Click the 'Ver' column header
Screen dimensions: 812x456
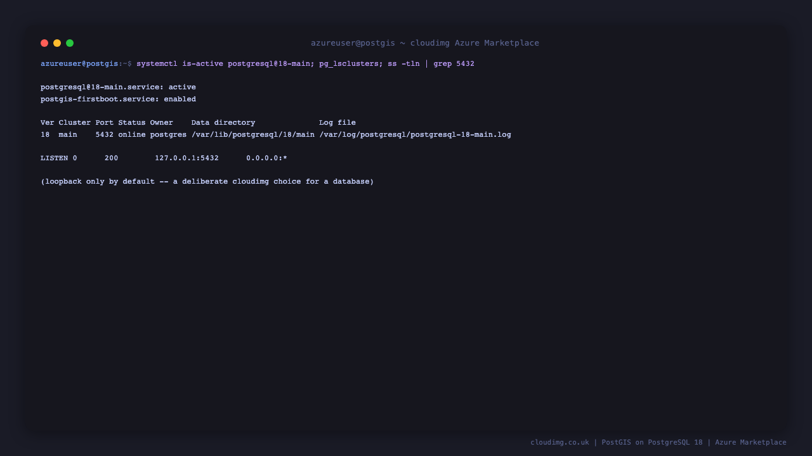click(48, 123)
